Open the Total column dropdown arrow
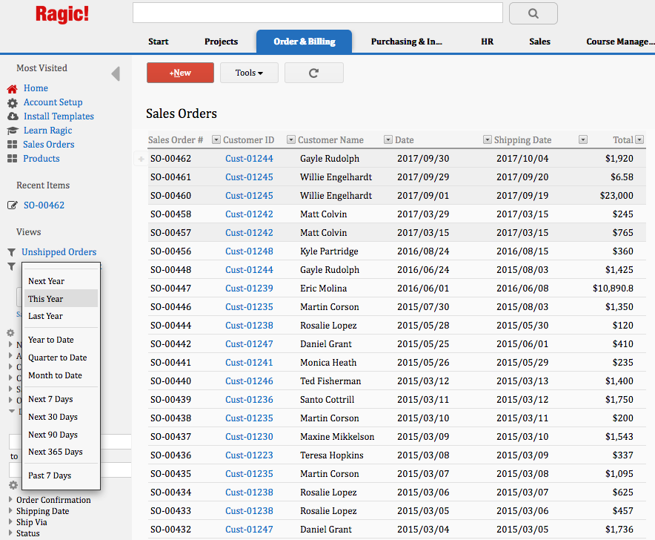This screenshot has height=540, width=655. [x=639, y=139]
